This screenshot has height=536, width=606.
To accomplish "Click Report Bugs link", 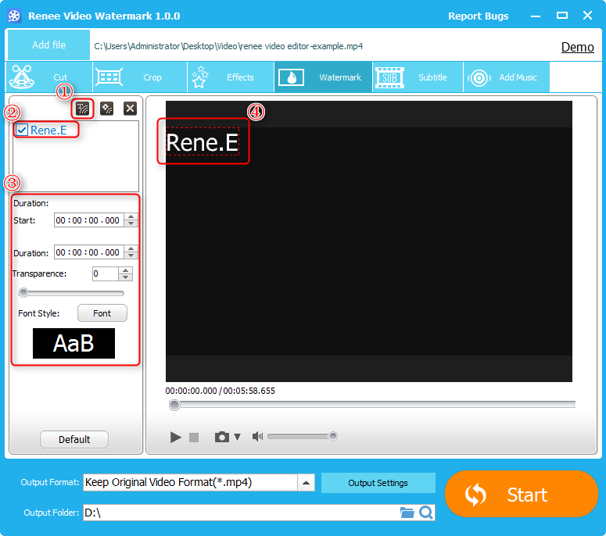I will (478, 16).
